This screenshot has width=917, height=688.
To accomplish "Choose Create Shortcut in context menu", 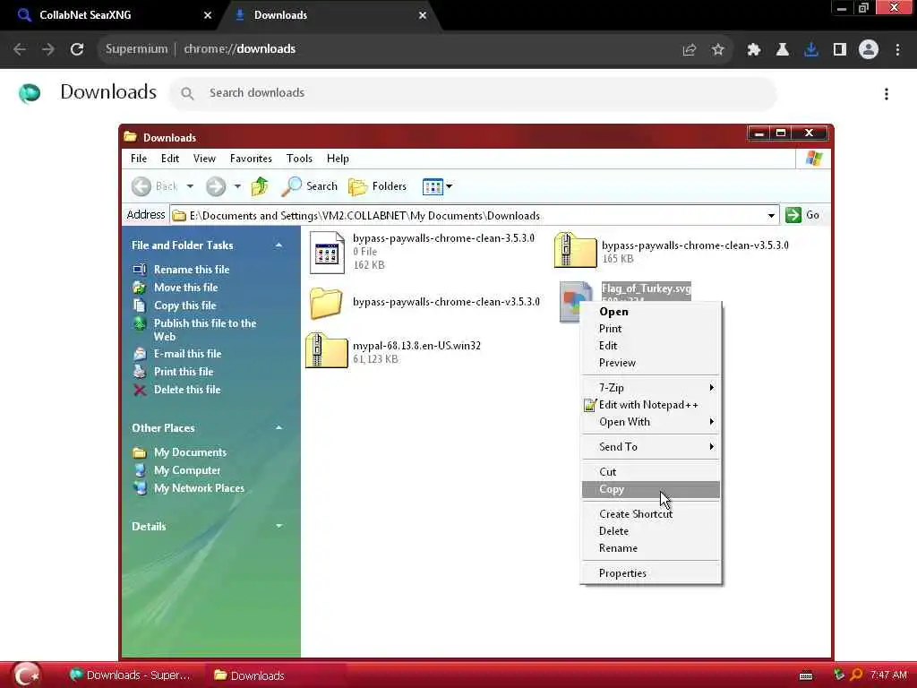I will [650, 514].
